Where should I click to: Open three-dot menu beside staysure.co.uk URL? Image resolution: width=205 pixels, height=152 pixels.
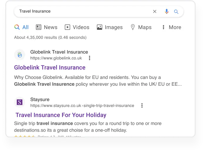(x=142, y=105)
